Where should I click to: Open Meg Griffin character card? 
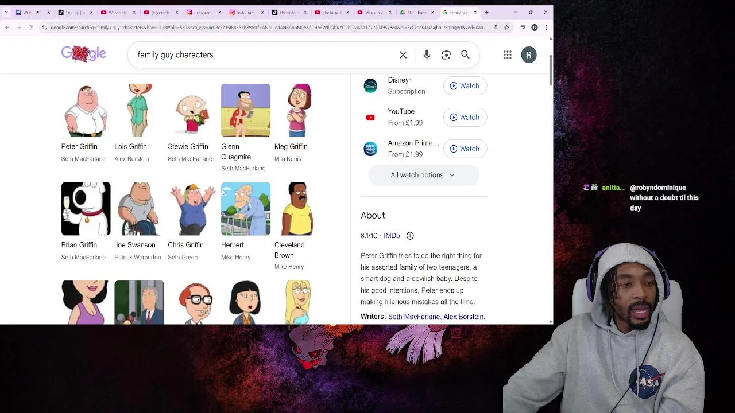pos(299,123)
